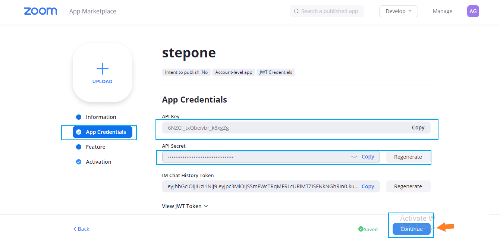
Task: Click the checkmark icon beside App Credentials
Action: [x=79, y=132]
